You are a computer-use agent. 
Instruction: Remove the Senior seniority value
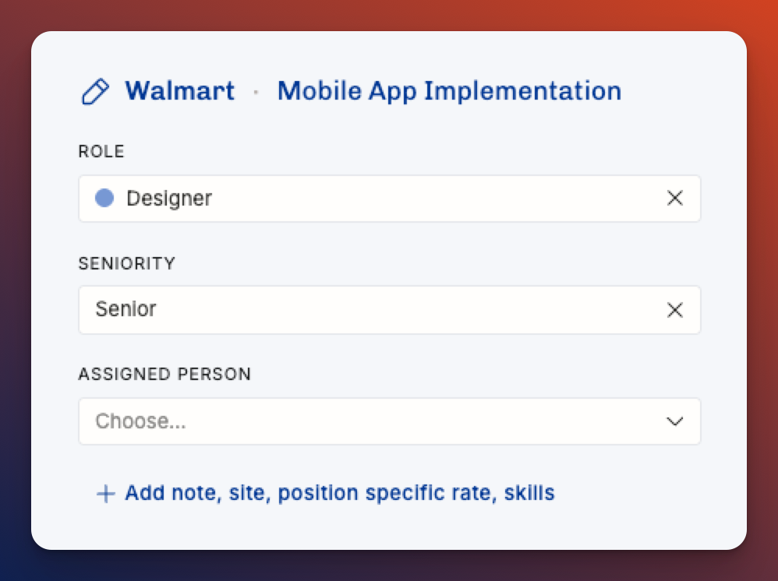[x=675, y=310]
